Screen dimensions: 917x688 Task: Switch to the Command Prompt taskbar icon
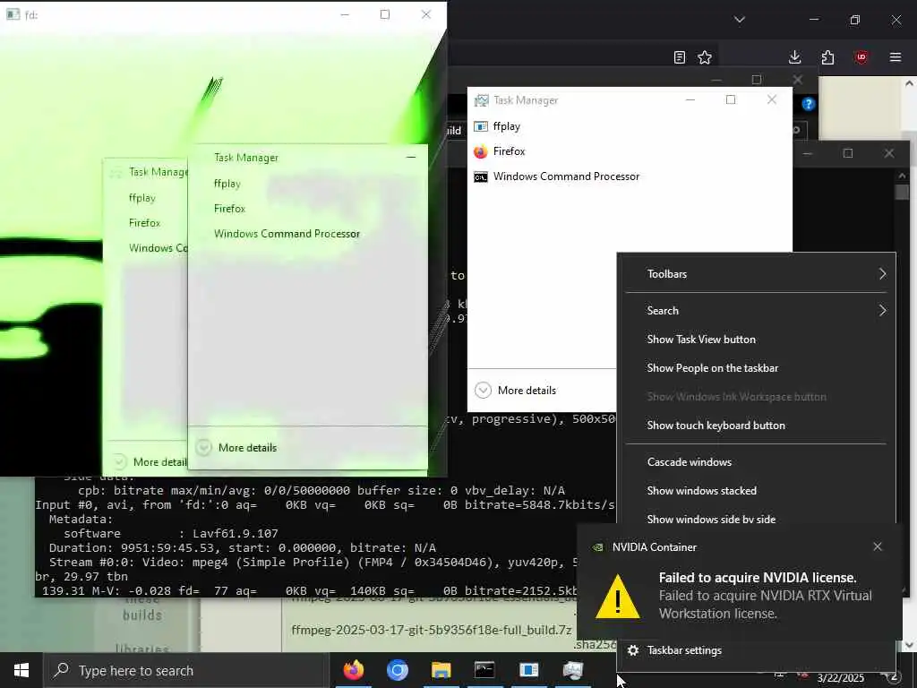(x=484, y=670)
